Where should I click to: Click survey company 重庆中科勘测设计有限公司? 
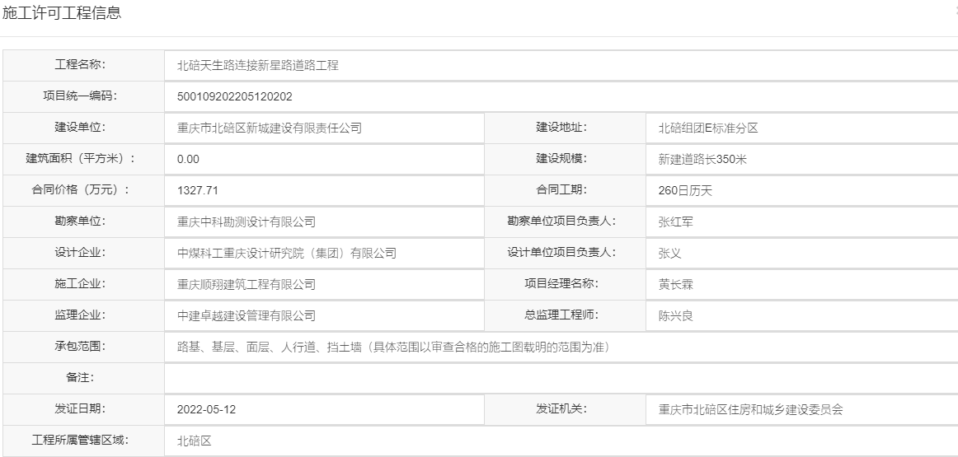pyautogui.click(x=247, y=222)
